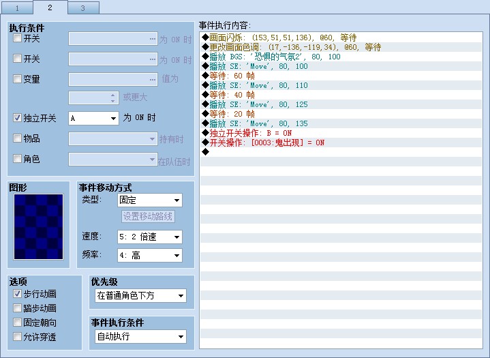Select the 更改画面色调 command line
The height and width of the screenshot is (358, 490).
341,47
